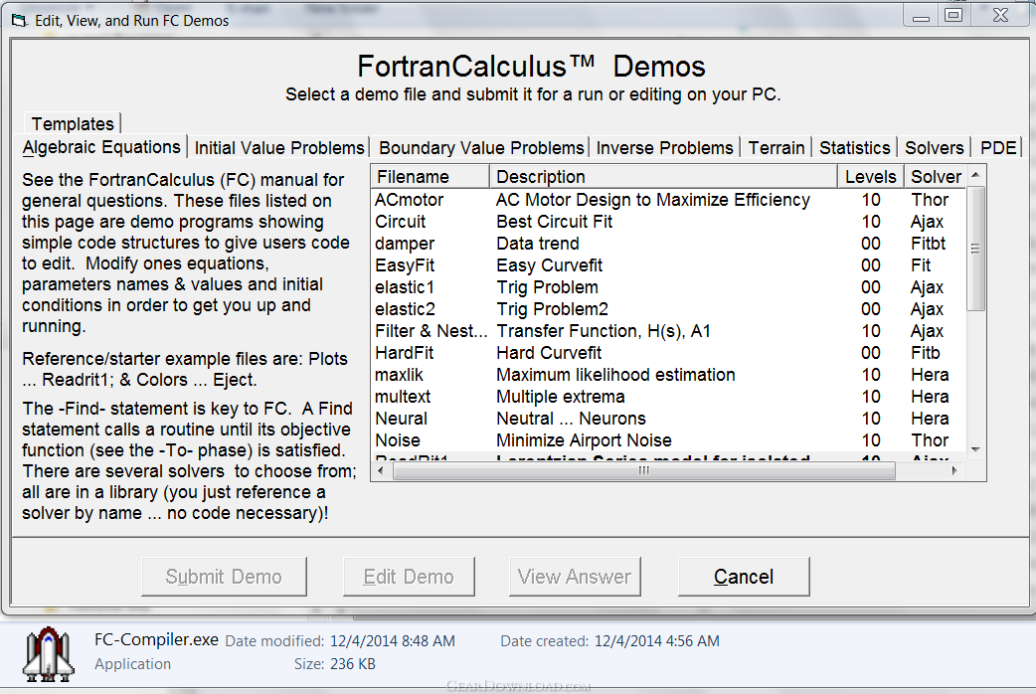Select the Filter & Nest... demo file
Screen dimensions: 1036x694
(x=431, y=330)
